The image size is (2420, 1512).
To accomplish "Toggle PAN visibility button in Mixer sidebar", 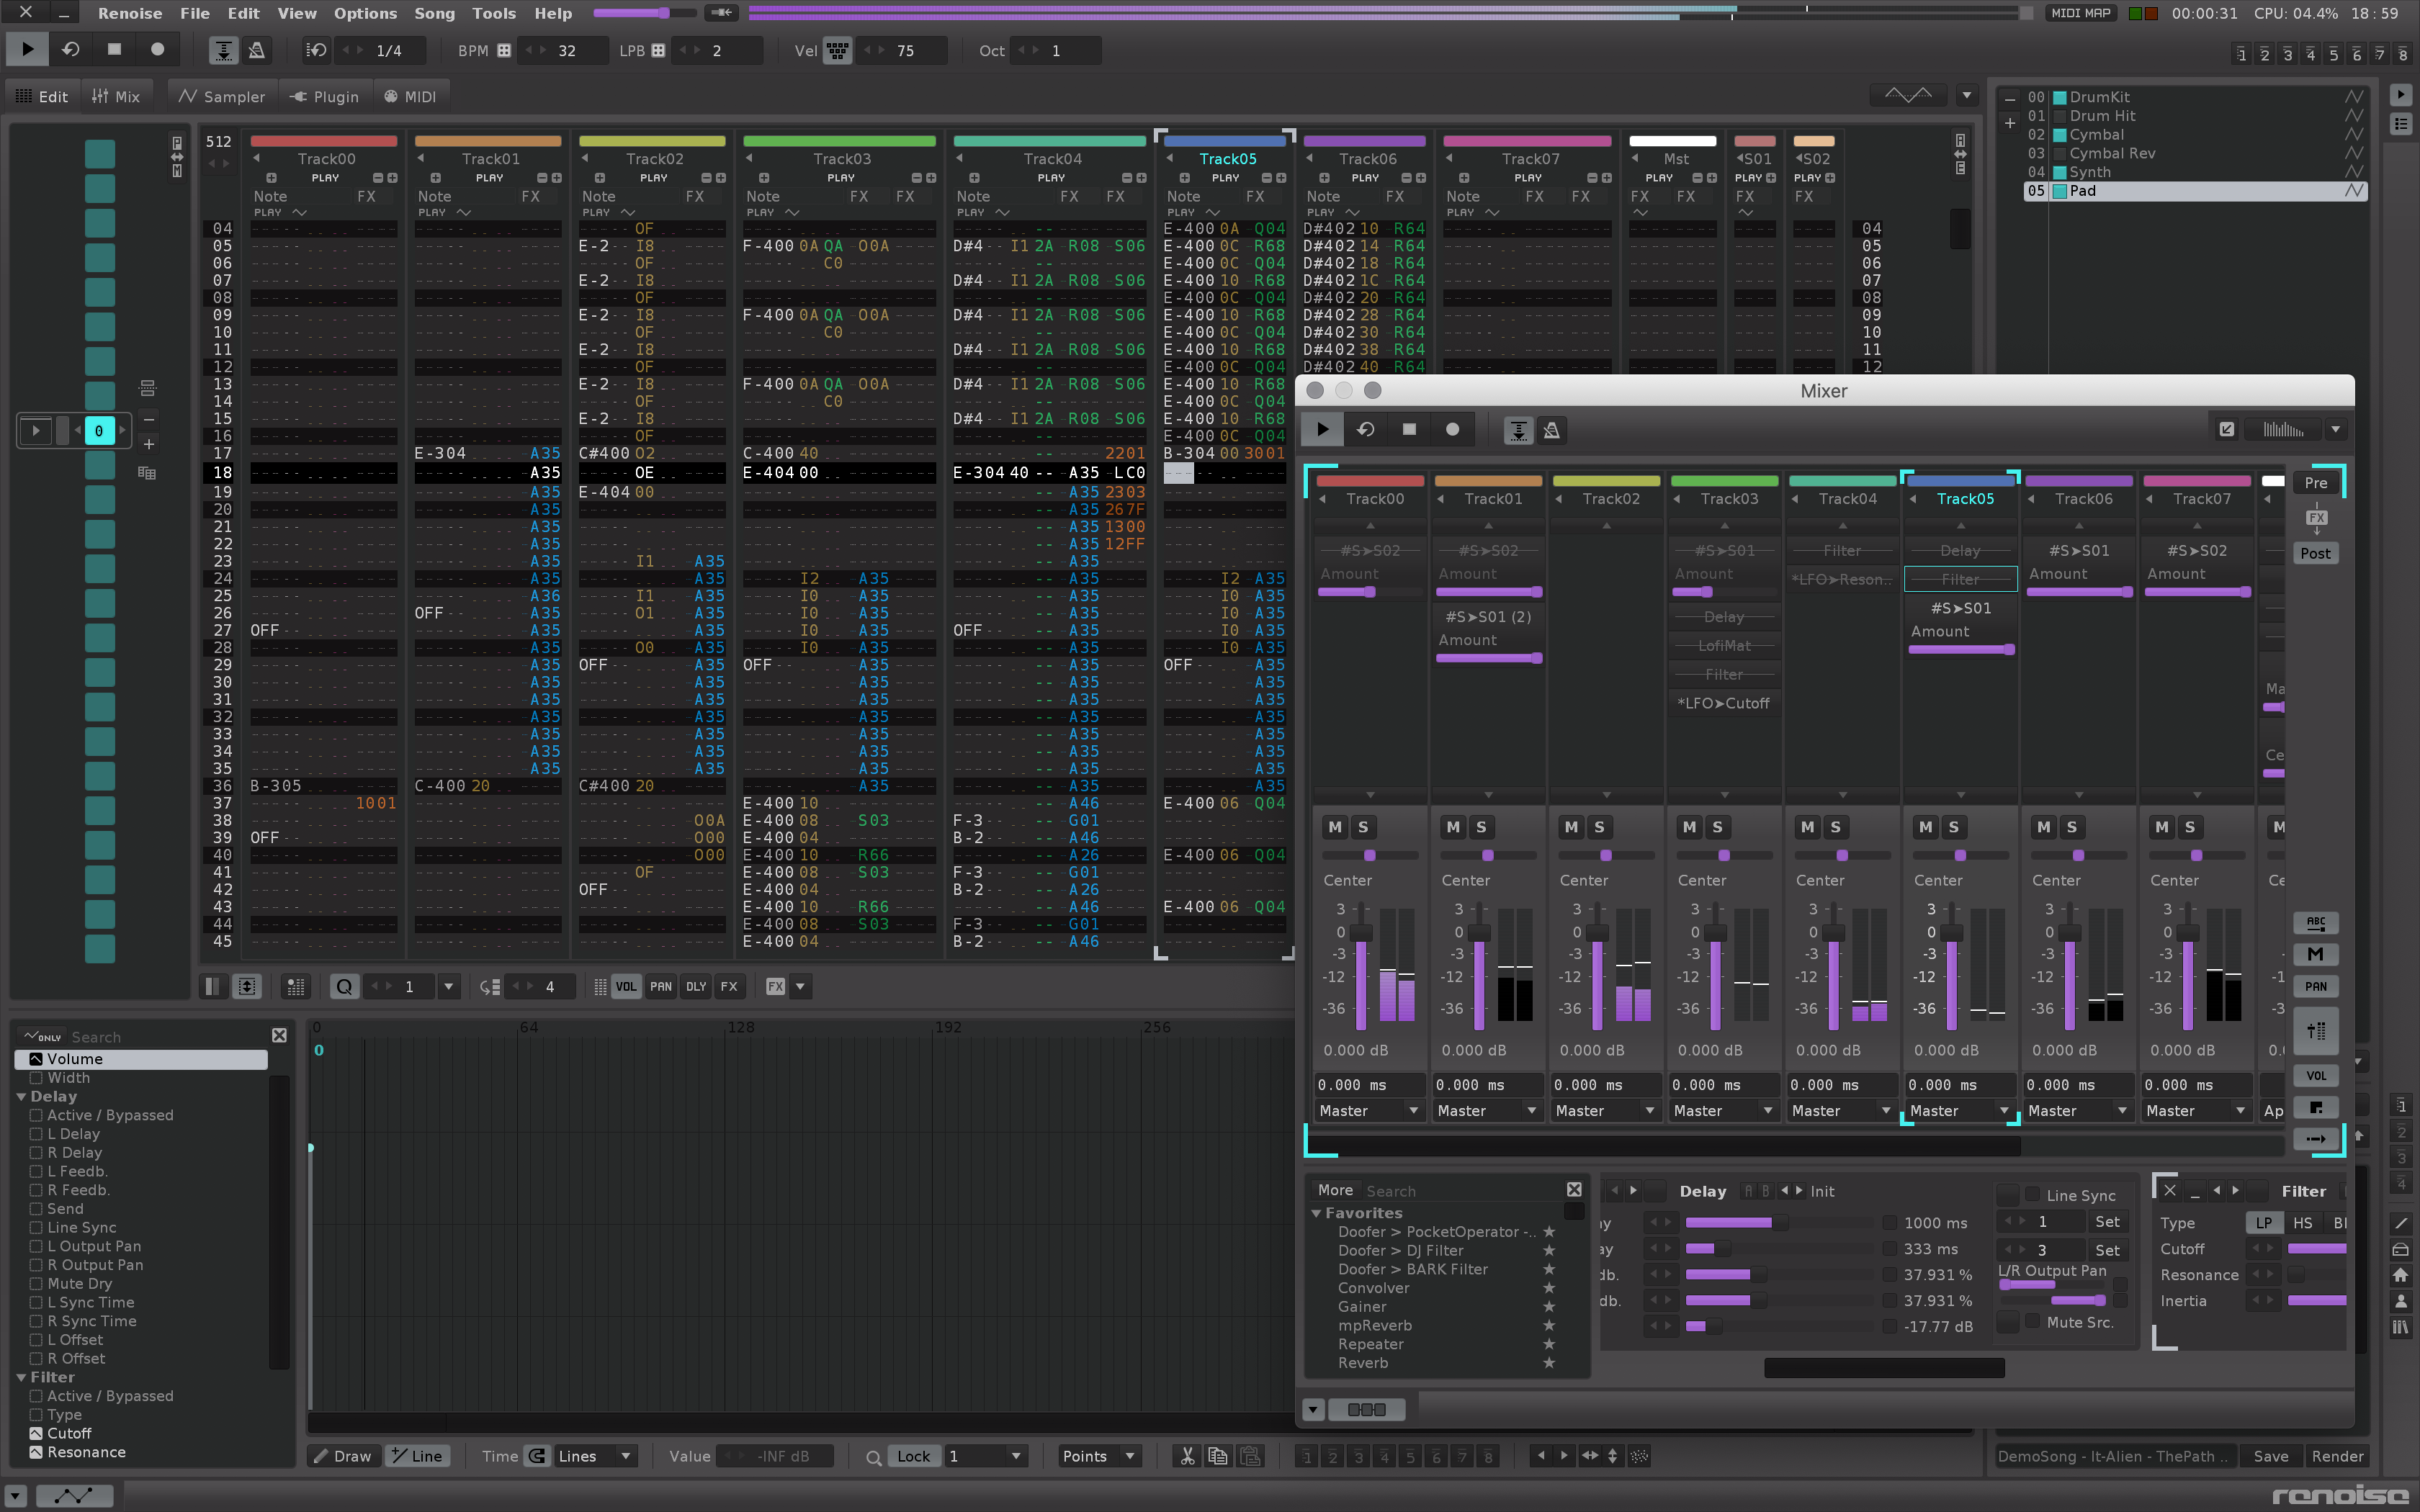I will click(2316, 986).
